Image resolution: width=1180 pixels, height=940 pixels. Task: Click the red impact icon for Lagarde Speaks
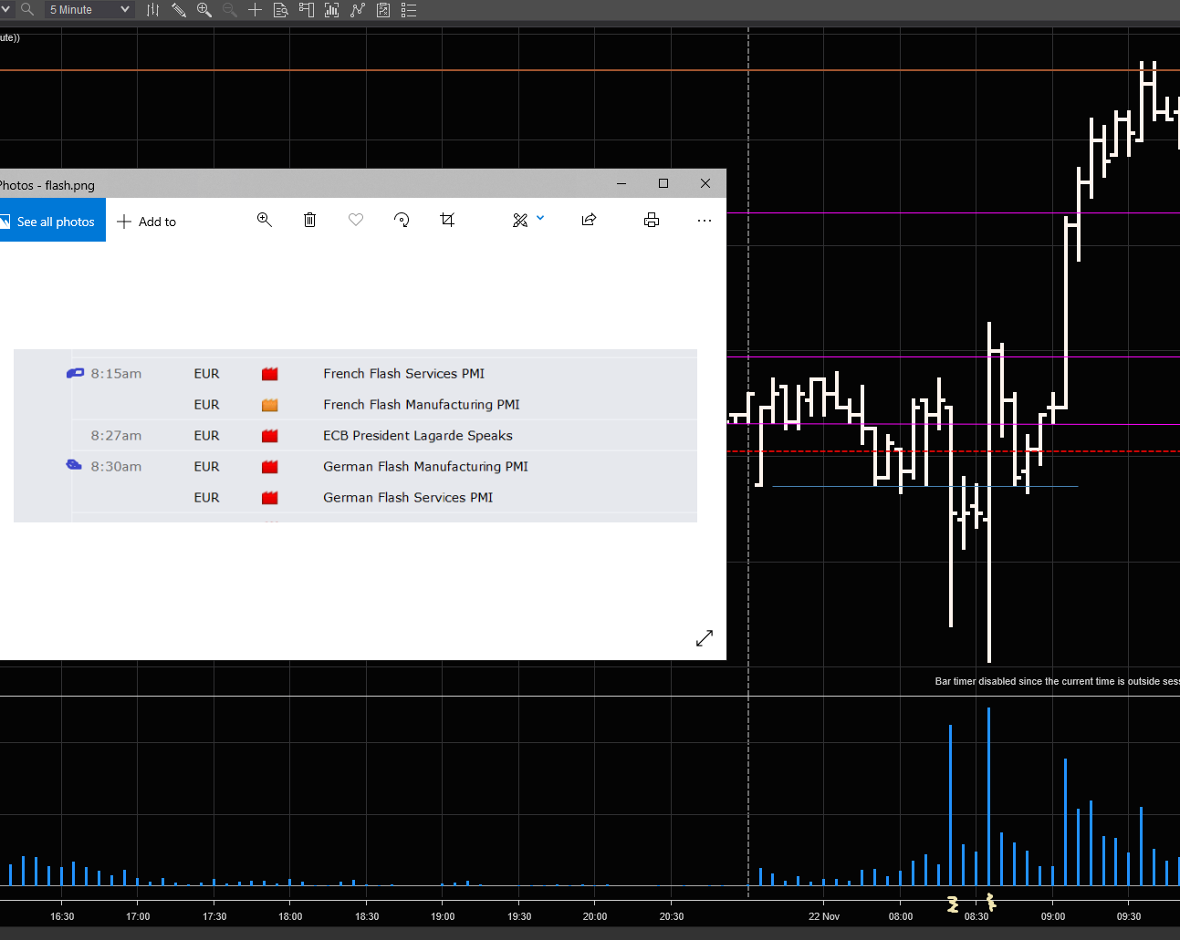pos(270,436)
